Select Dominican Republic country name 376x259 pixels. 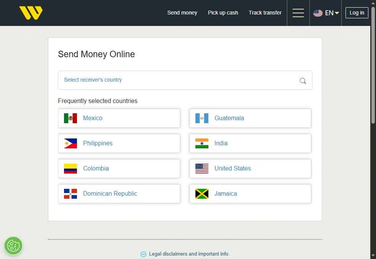(110, 194)
